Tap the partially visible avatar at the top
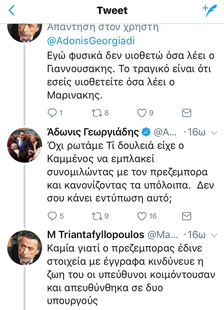 point(25,33)
